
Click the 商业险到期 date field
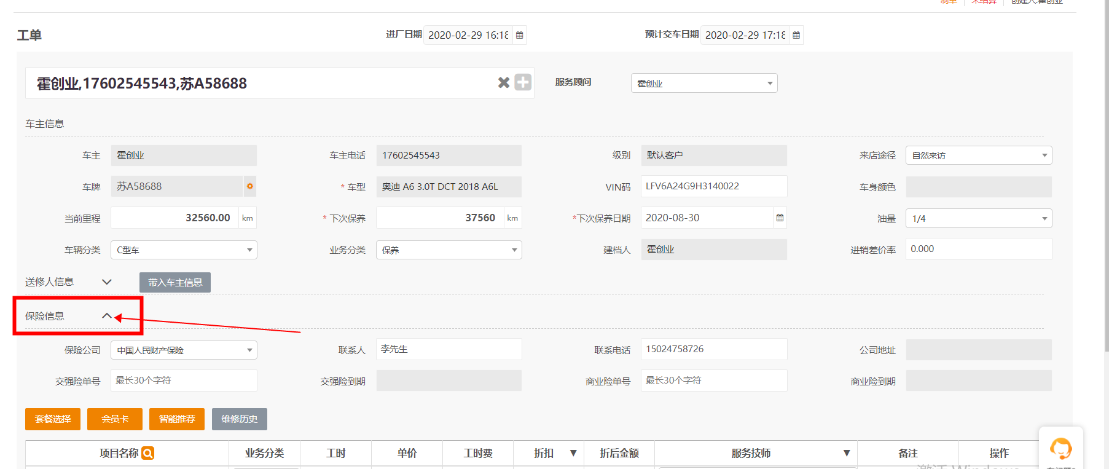click(979, 380)
